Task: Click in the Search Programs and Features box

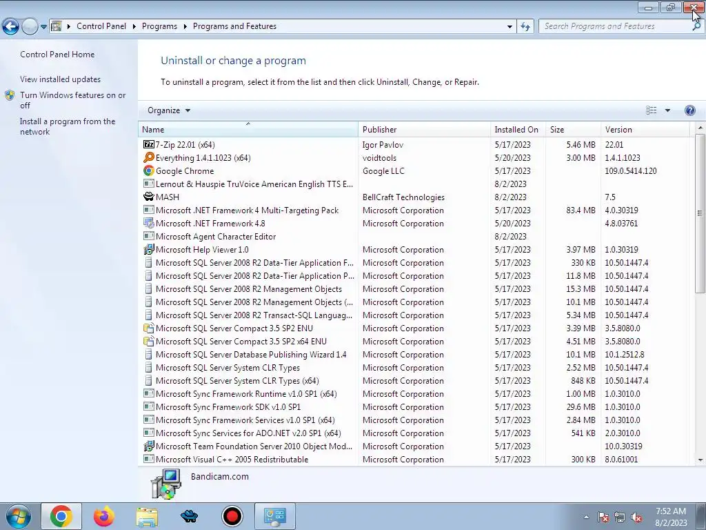Action: pyautogui.click(x=614, y=26)
